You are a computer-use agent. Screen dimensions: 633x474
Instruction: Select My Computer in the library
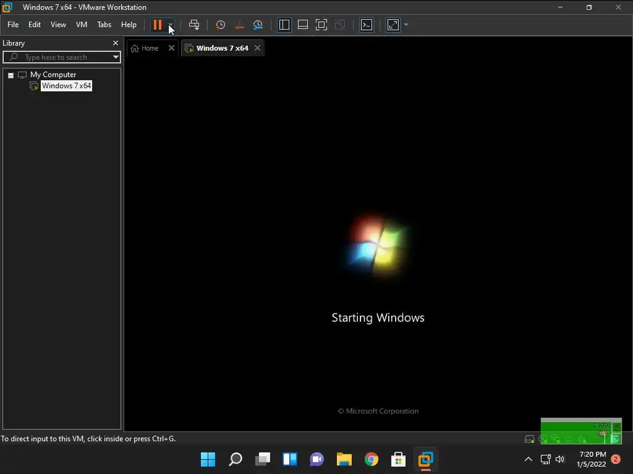pos(53,75)
